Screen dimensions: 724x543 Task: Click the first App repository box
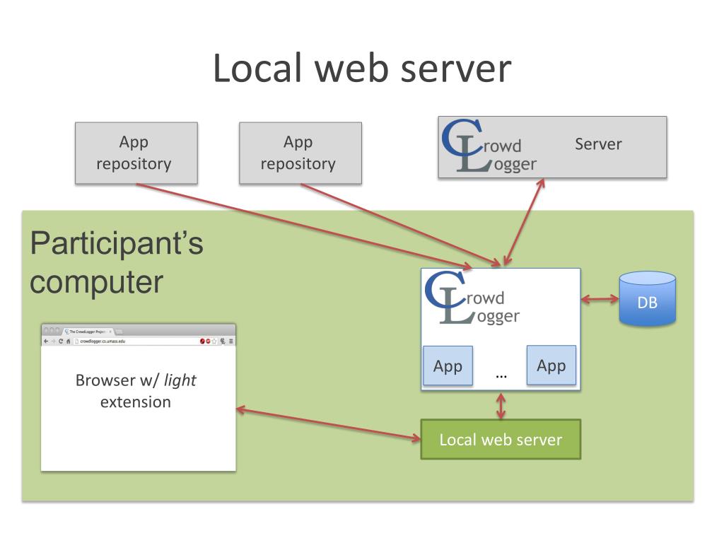[136, 153]
